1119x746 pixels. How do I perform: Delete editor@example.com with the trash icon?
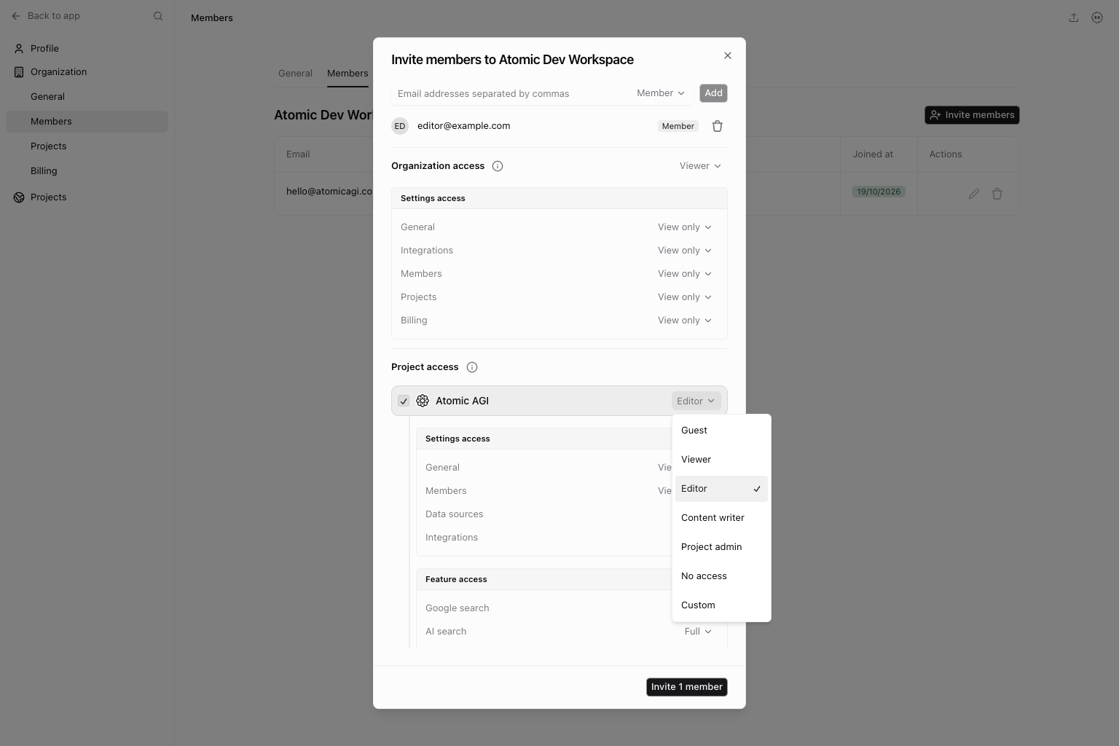(718, 126)
